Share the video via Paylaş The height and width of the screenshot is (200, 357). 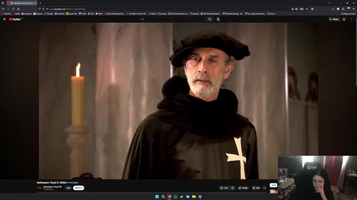pos(243,188)
